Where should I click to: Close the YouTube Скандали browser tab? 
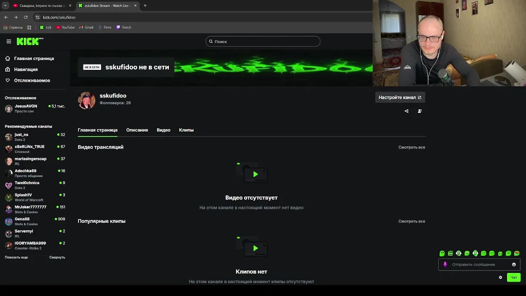click(x=70, y=6)
